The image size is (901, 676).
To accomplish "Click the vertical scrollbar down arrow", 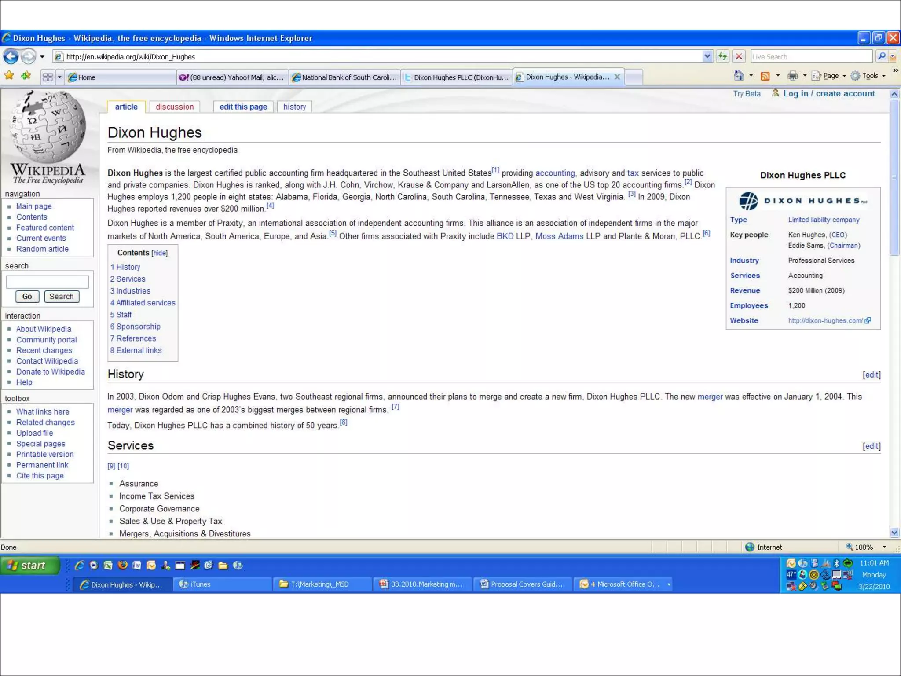I will [894, 533].
